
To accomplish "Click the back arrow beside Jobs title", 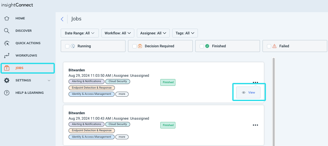I will tap(62, 19).
